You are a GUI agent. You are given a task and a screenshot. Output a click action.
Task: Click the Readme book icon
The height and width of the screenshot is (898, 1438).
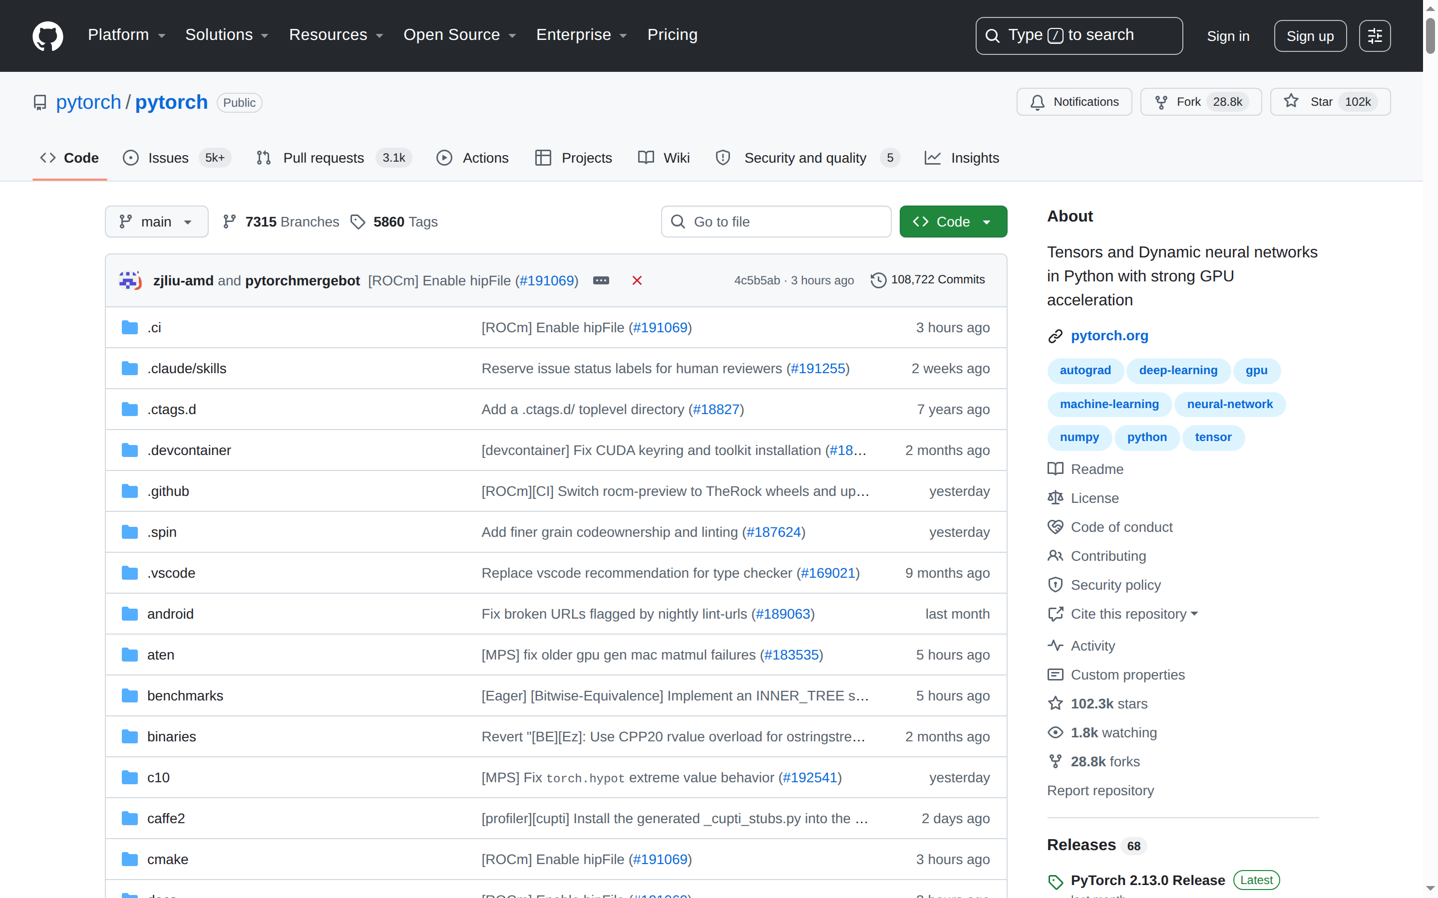coord(1056,469)
